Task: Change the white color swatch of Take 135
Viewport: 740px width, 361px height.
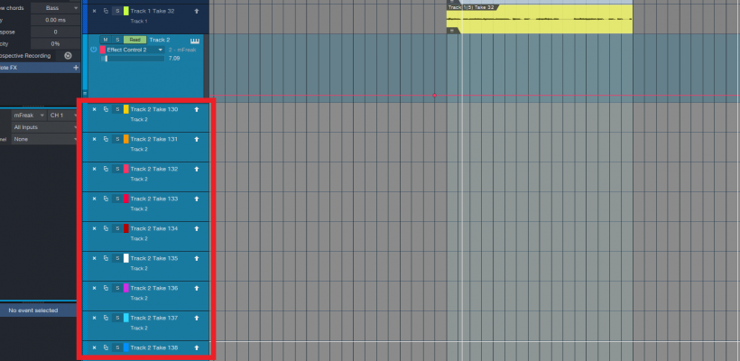Action: pyautogui.click(x=126, y=258)
